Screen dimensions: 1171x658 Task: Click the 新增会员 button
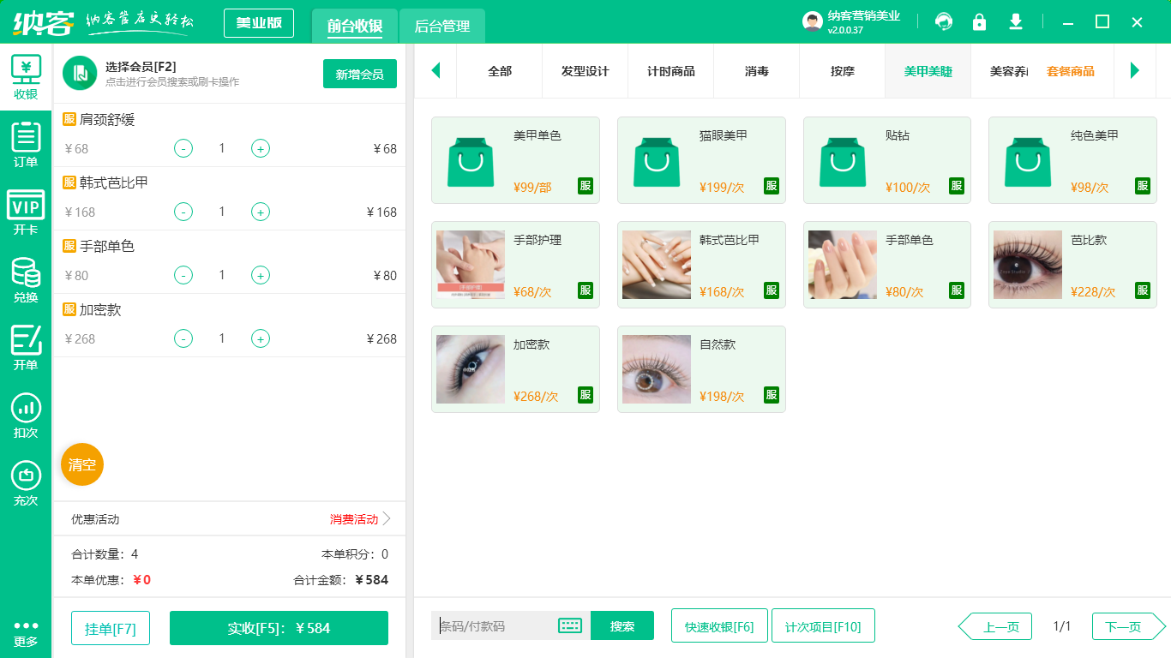click(x=360, y=74)
